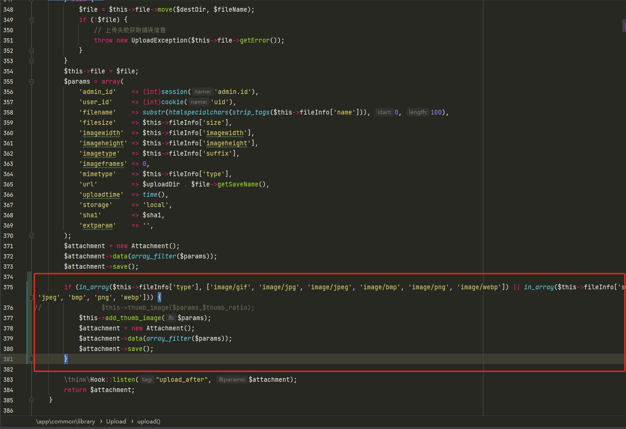Click "upload_after" string on line 383
This screenshot has height=429, width=626.
pos(182,379)
